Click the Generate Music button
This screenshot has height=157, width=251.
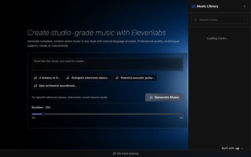[164, 97]
